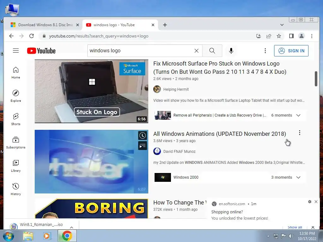View site lock information

44,36
